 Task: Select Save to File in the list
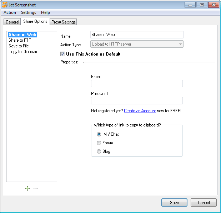pos(19,46)
